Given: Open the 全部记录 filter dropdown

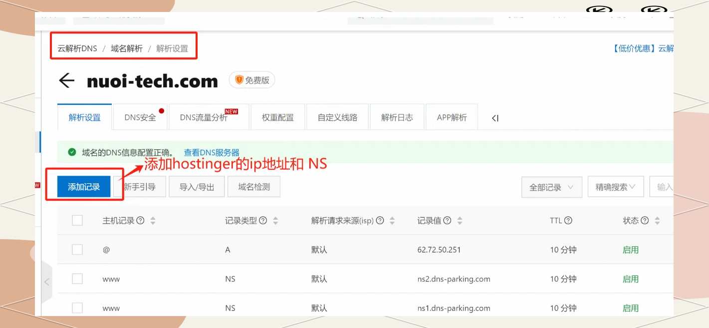Looking at the screenshot, I should [551, 187].
